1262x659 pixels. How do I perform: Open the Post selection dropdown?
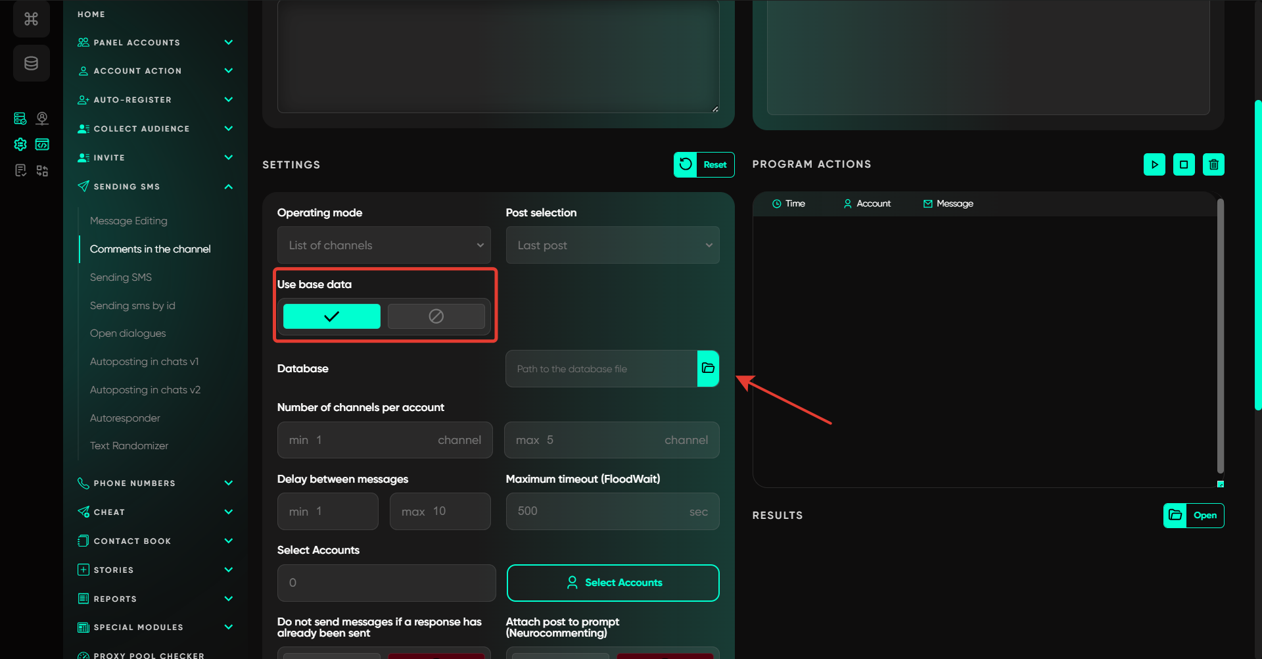pos(612,245)
